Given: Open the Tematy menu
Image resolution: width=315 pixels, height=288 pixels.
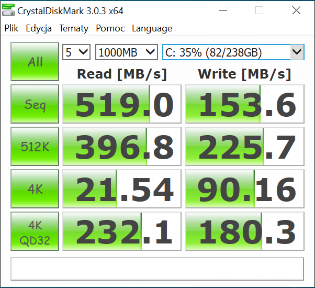Looking at the screenshot, I should coord(74,28).
